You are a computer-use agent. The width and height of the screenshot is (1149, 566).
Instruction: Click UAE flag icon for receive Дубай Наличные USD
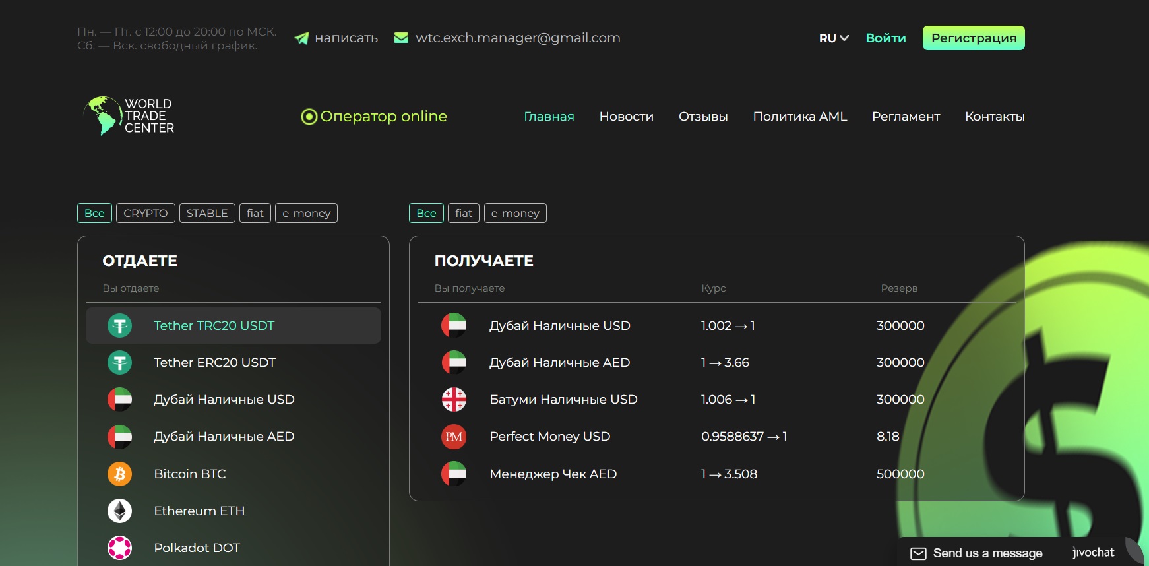click(454, 325)
